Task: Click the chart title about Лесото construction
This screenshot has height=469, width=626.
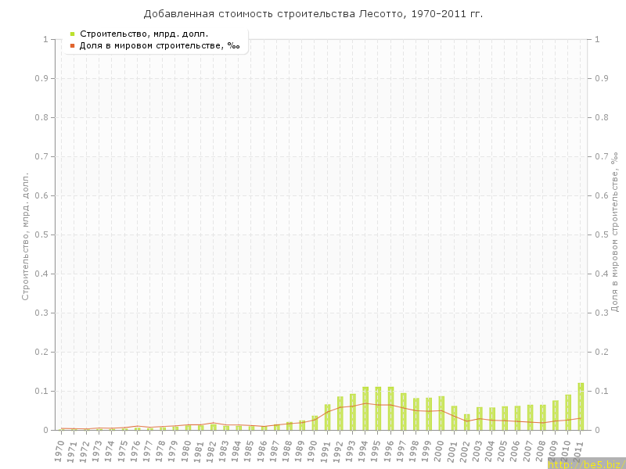Action: [313, 14]
